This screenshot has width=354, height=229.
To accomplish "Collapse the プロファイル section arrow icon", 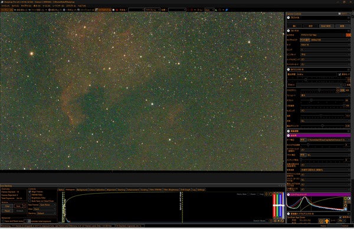I will pos(289,18).
